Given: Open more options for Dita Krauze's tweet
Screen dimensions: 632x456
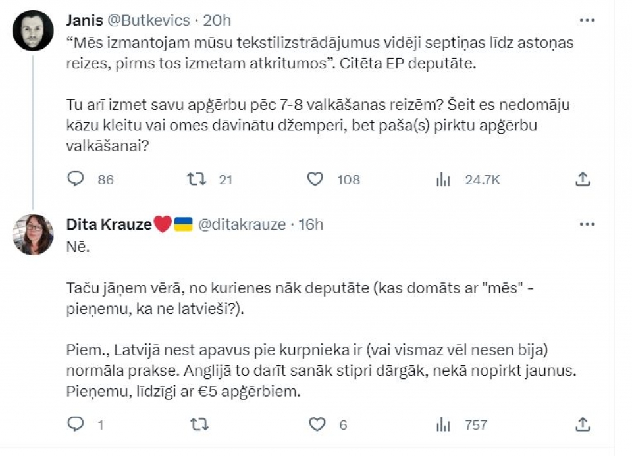Looking at the screenshot, I should tap(587, 224).
